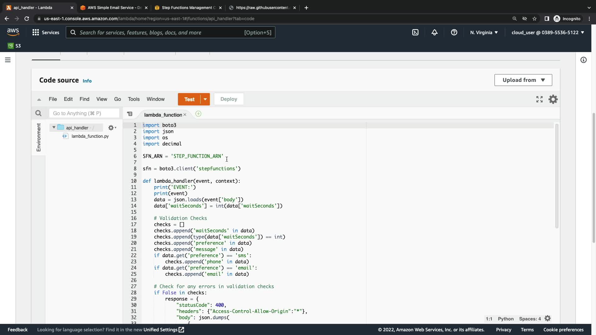Open the Tools menu

pos(133,99)
